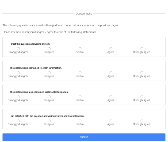Screen dimensions: 168x142
Task: Choose Disagree for 'I trust the question answering system'
Action: pyautogui.click(x=49, y=48)
